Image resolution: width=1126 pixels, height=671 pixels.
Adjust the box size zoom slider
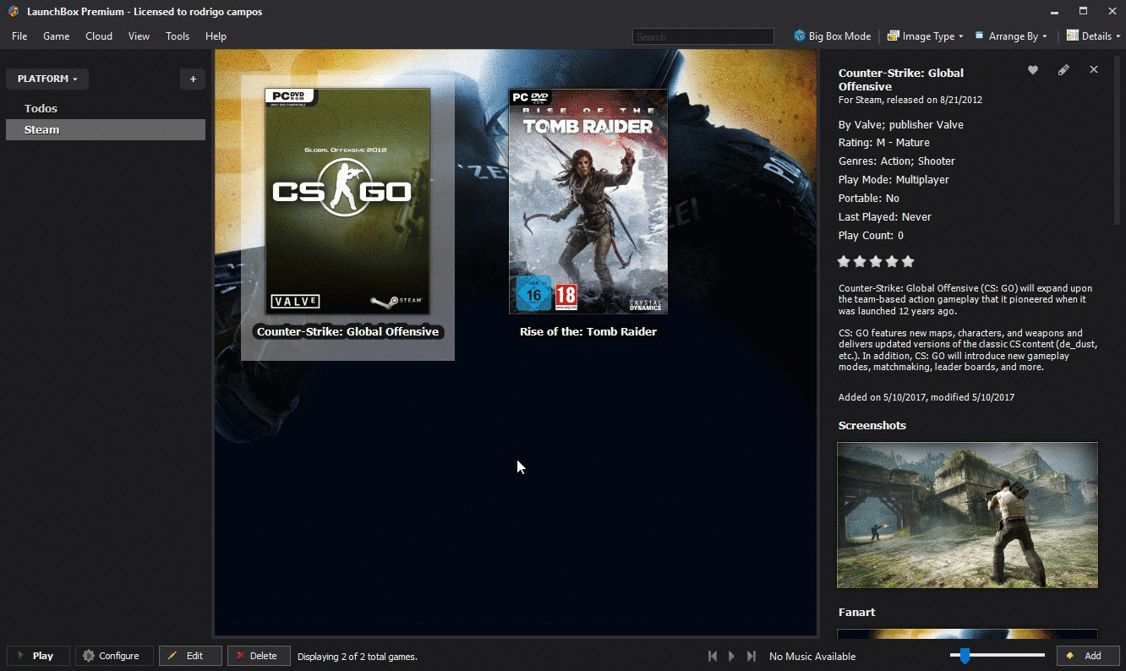click(965, 655)
